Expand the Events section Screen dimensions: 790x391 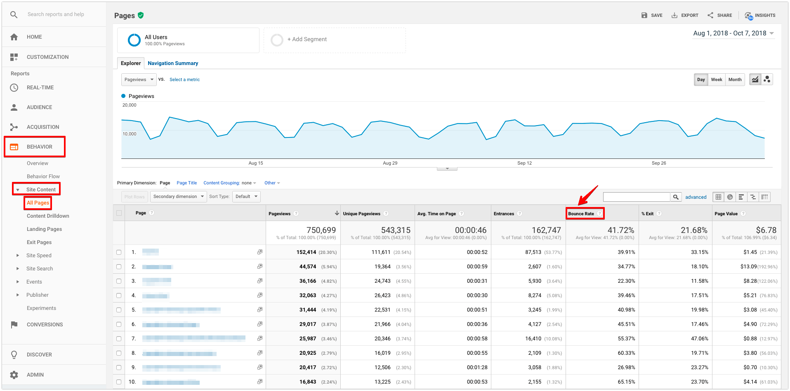tap(18, 282)
